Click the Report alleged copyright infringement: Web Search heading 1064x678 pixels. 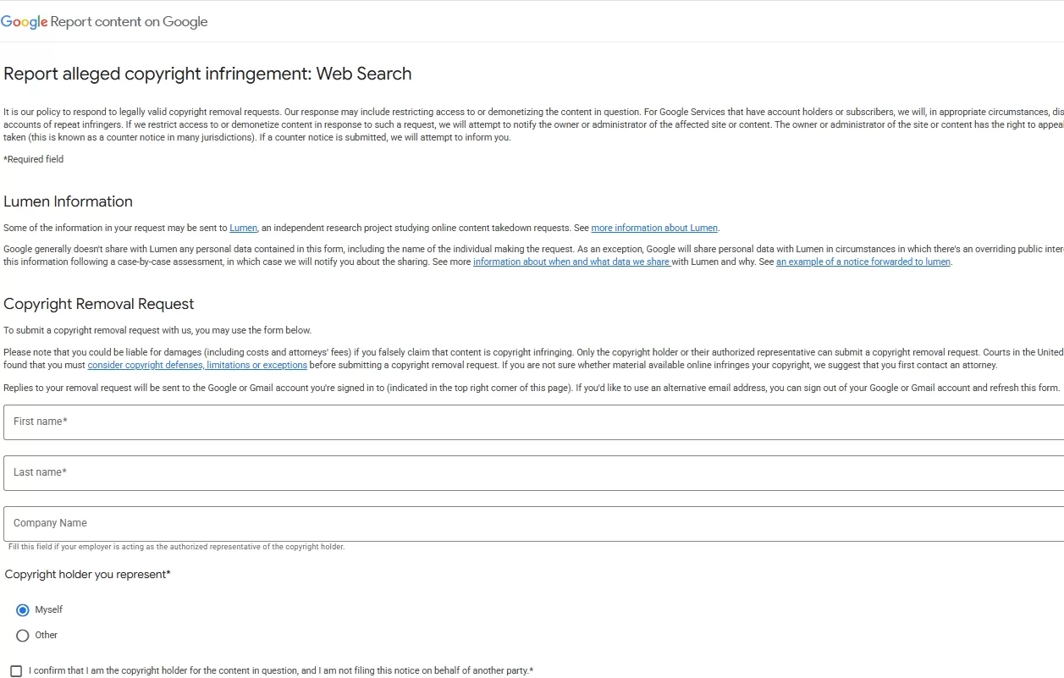click(207, 74)
